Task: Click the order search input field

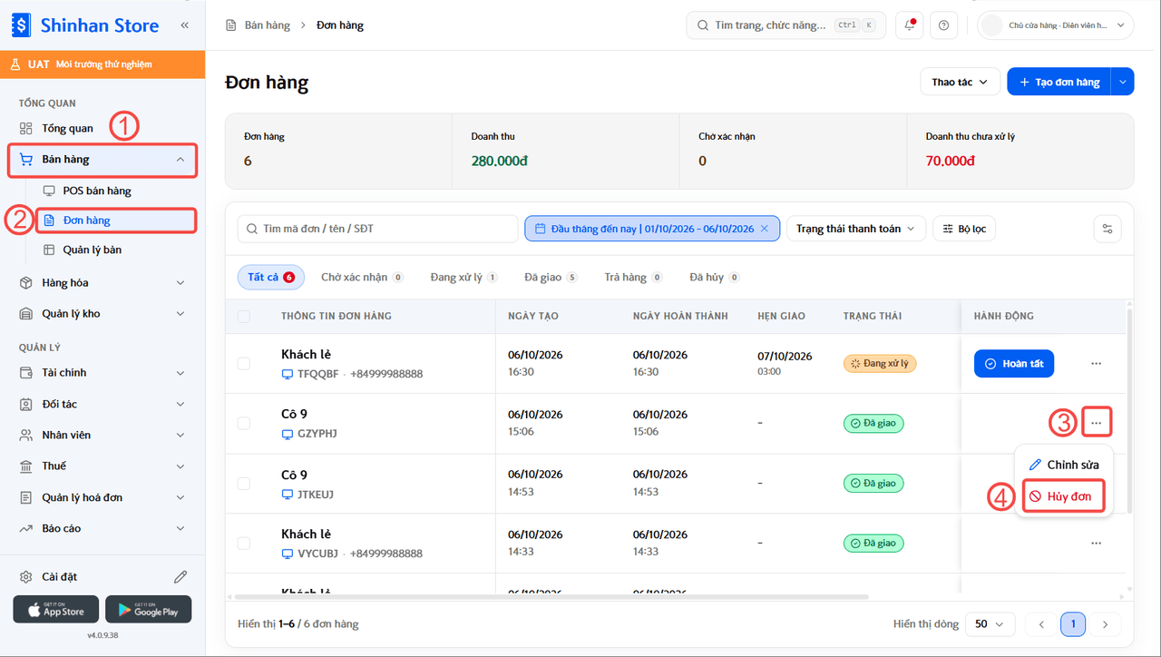Action: (377, 229)
